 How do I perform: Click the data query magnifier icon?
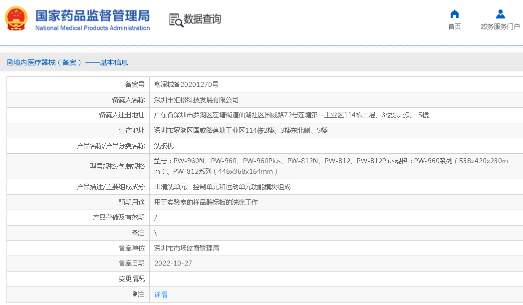(x=176, y=20)
